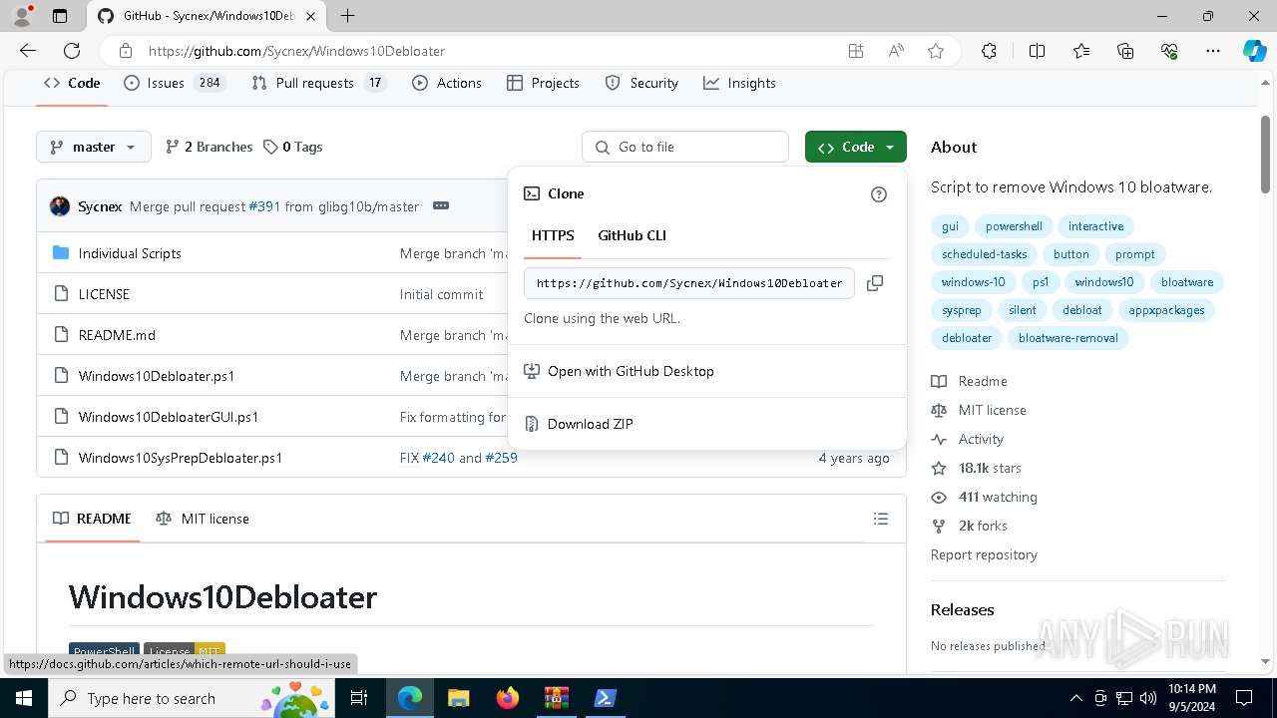View the 0 Tags link
Screen dimensions: 1277x718
(x=293, y=147)
